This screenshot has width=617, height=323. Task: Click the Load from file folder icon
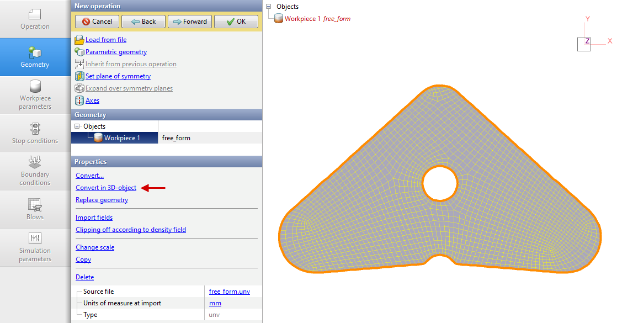[x=79, y=40]
